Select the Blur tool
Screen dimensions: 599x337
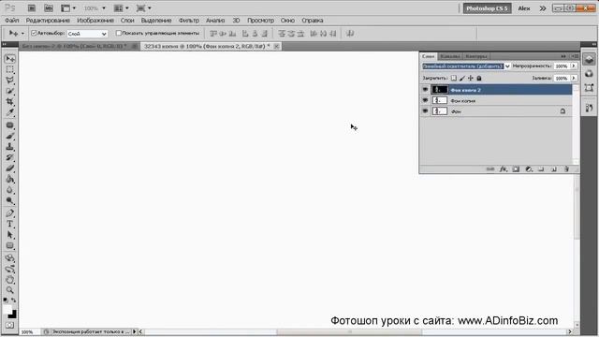pos(10,190)
